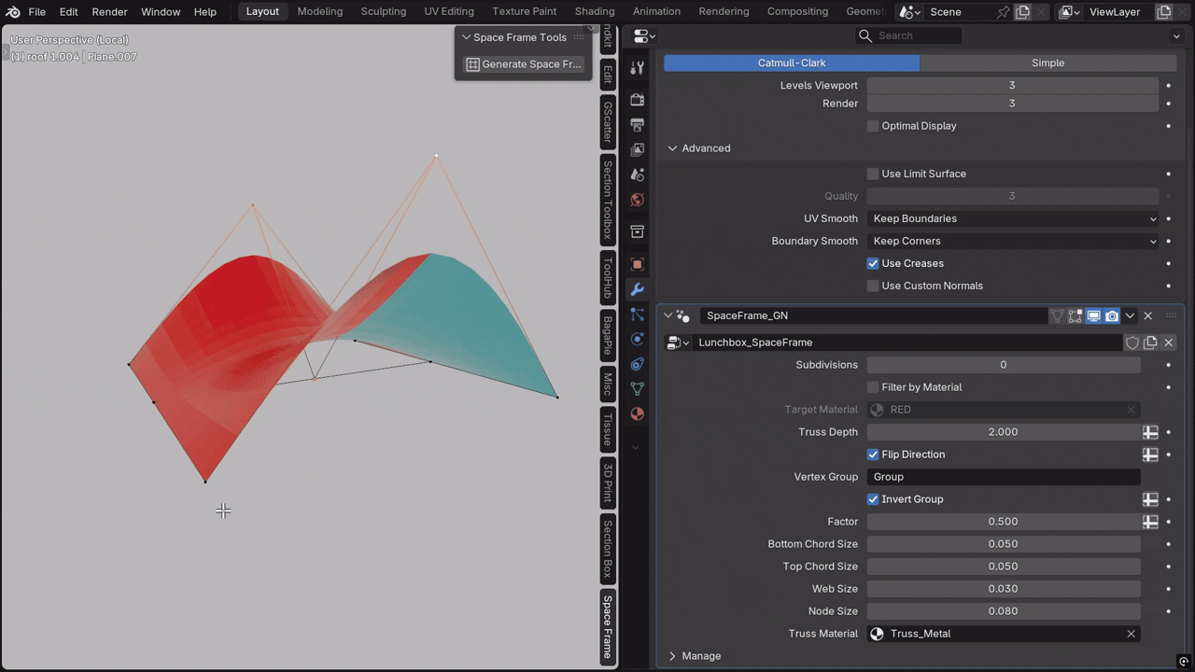This screenshot has height=672, width=1195.
Task: Click fake user shield for Lunchbox_SpaceFrame
Action: tap(1132, 343)
